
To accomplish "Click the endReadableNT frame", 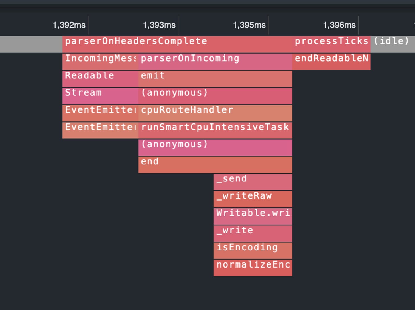I will (331, 61).
